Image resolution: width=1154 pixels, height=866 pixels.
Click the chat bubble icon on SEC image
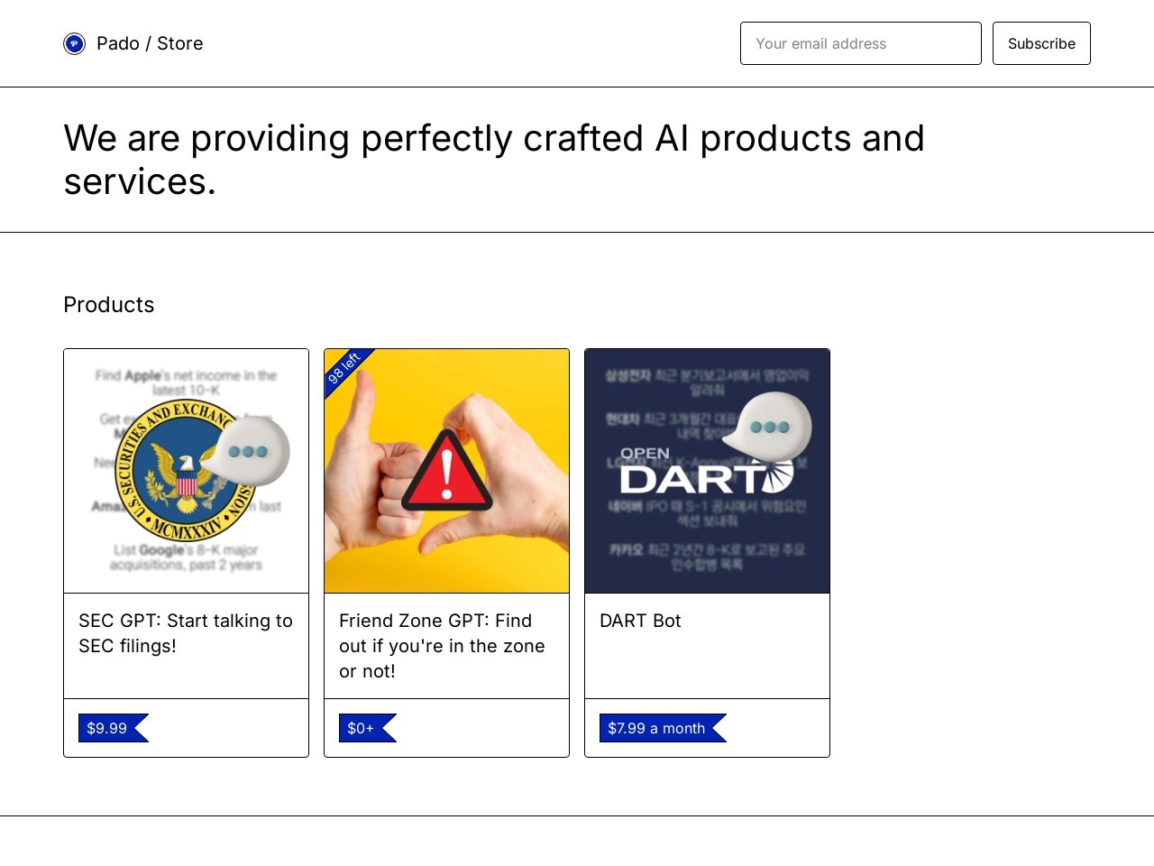(x=247, y=451)
